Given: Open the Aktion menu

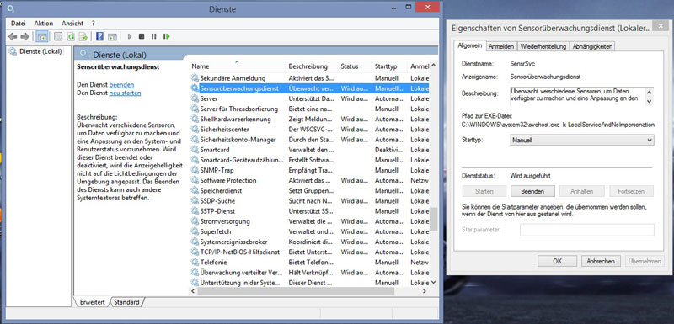Looking at the screenshot, I should pyautogui.click(x=44, y=24).
